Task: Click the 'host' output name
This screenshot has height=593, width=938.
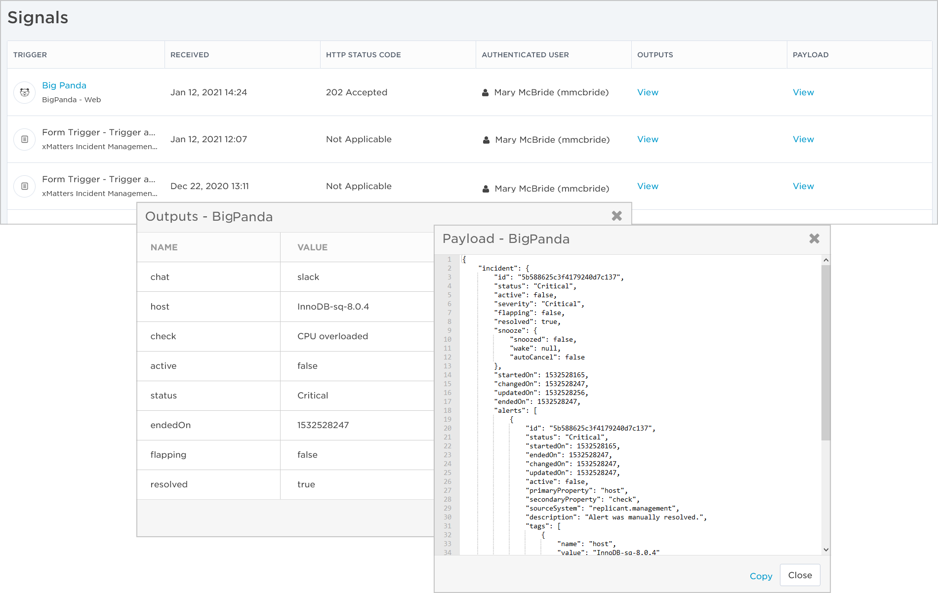Action: [160, 307]
